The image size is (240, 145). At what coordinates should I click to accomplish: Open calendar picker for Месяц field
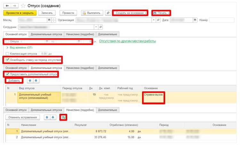point(49,20)
